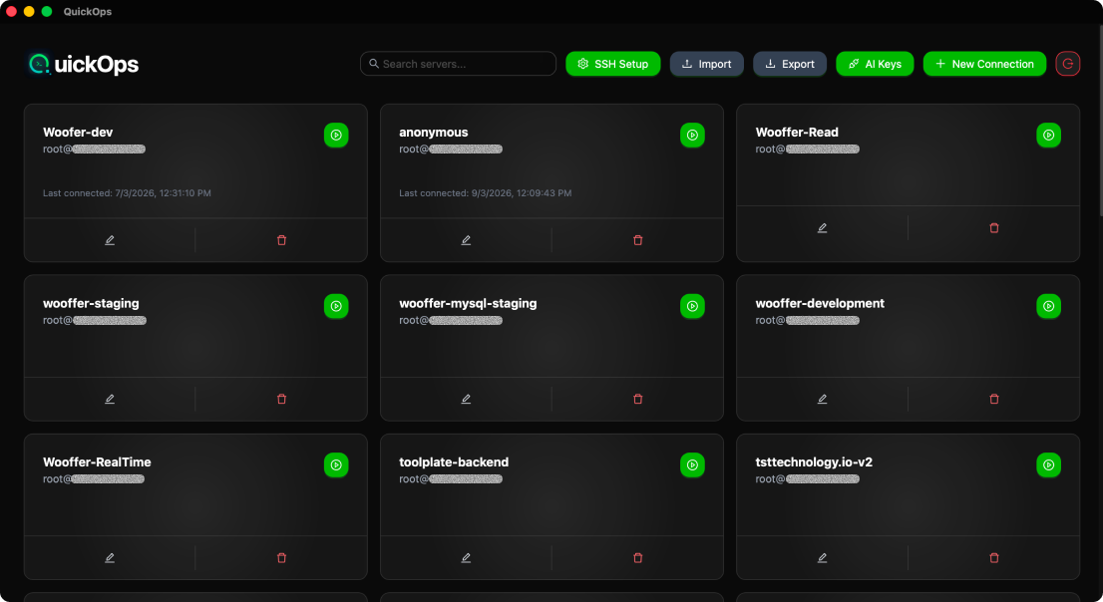The width and height of the screenshot is (1103, 602).
Task: Start the wooffer-mysql-staging connection
Action: pyautogui.click(x=692, y=306)
